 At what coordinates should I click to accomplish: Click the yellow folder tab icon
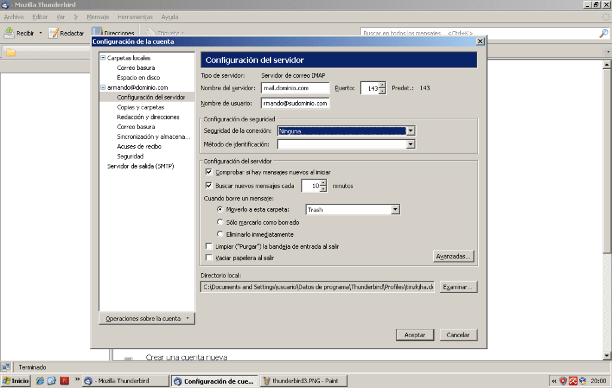(11, 53)
